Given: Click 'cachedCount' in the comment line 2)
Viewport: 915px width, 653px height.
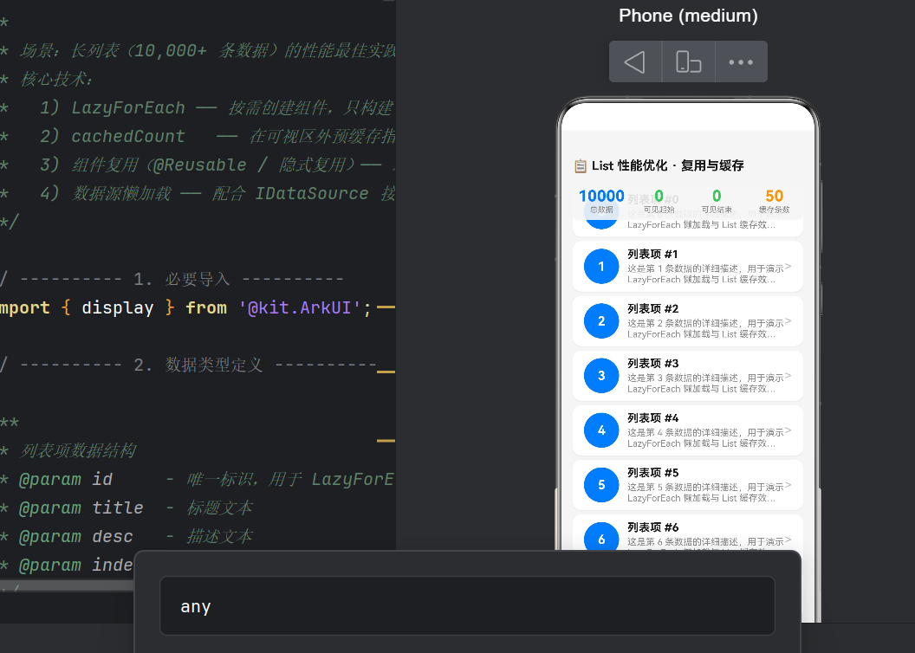Looking at the screenshot, I should click(127, 137).
